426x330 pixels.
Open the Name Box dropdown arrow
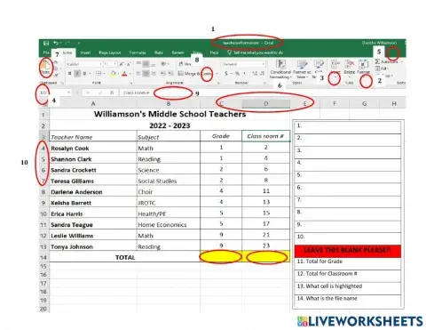click(x=68, y=93)
